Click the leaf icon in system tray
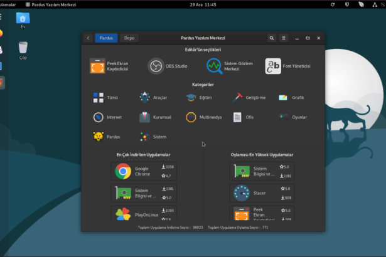386x257 pixels. click(x=361, y=4)
